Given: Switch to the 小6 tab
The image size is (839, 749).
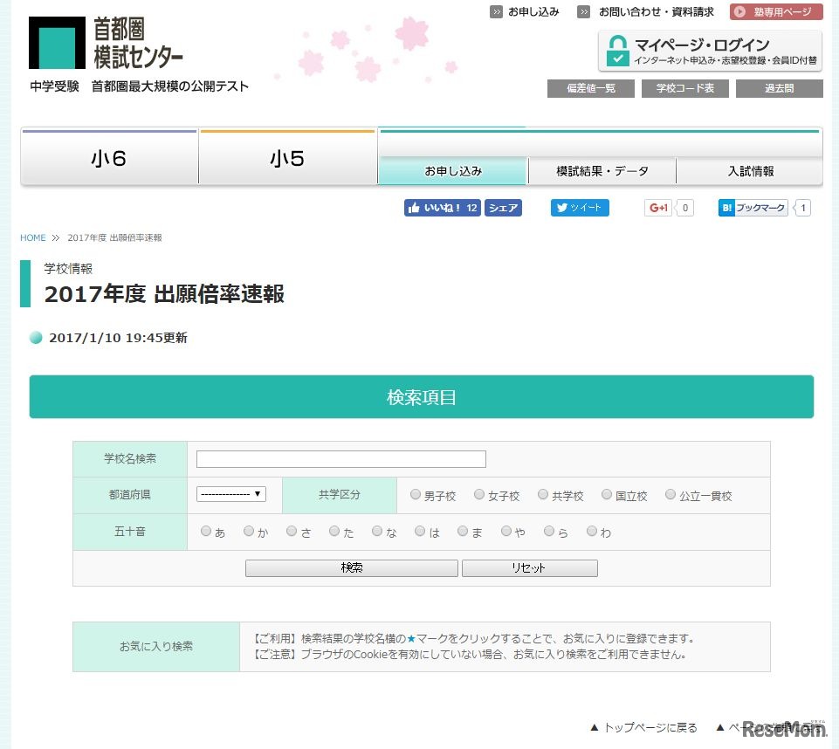Looking at the screenshot, I should pyautogui.click(x=109, y=159).
